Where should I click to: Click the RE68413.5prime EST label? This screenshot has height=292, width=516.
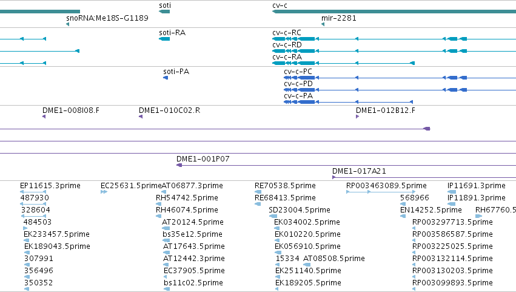click(285, 198)
